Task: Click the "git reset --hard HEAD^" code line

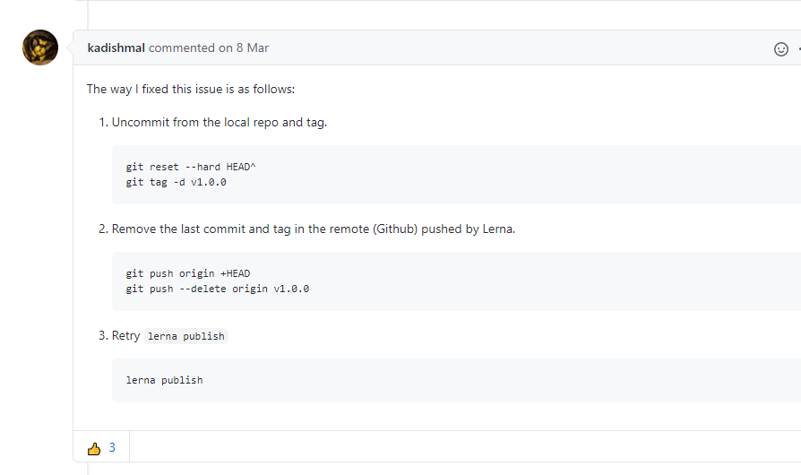Action: coord(192,167)
